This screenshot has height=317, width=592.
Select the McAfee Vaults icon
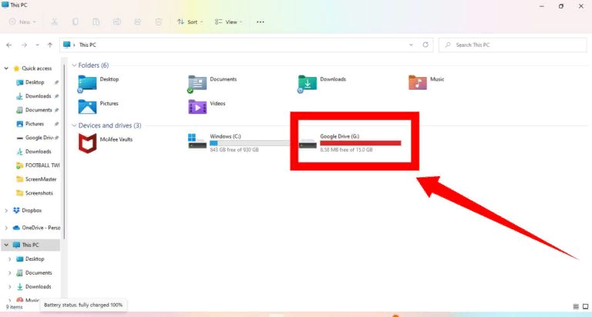tap(87, 143)
